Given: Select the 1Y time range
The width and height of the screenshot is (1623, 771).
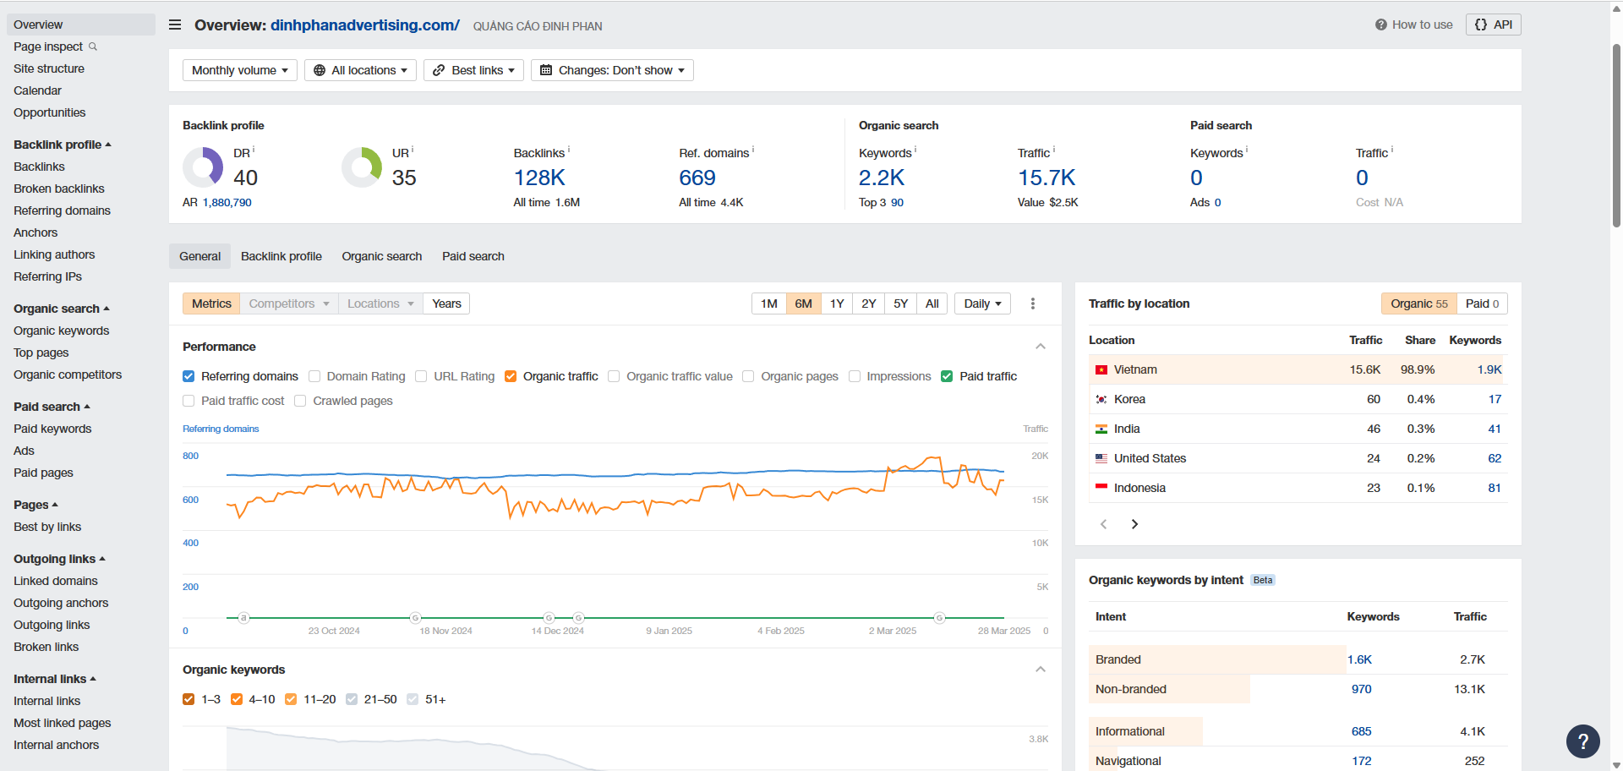Looking at the screenshot, I should coord(837,303).
